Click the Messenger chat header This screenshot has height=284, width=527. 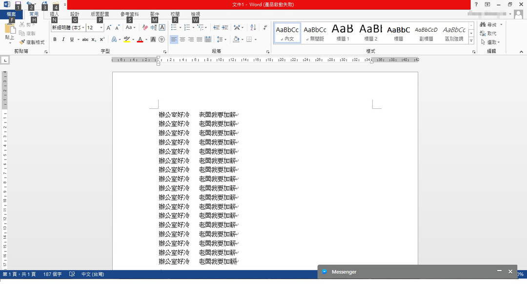(417, 272)
